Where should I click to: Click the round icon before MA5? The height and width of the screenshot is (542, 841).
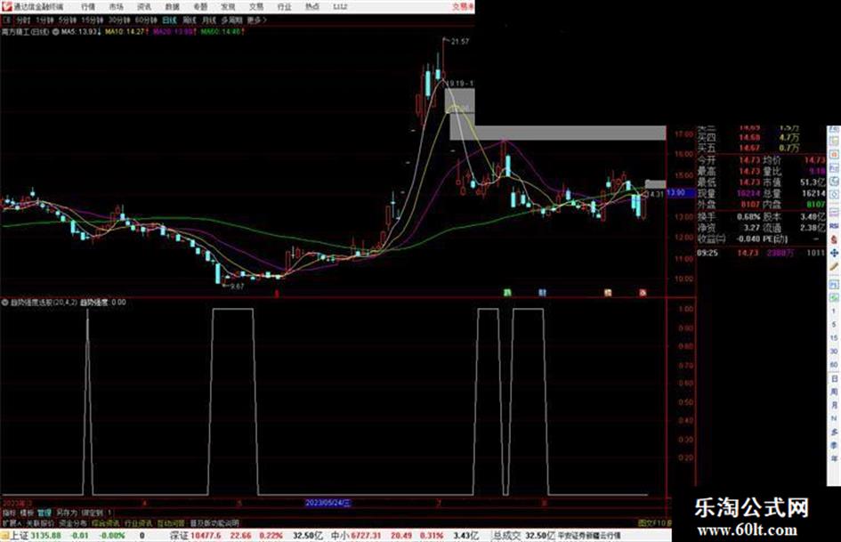56,32
